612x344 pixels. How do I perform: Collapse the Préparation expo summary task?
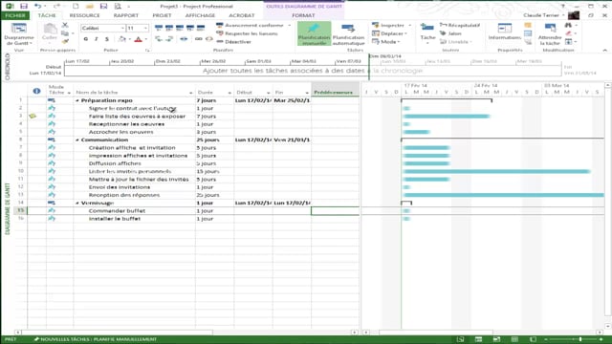[x=77, y=100]
